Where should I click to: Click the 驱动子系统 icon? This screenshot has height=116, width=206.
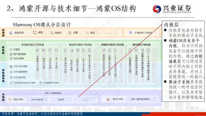click(x=108, y=99)
